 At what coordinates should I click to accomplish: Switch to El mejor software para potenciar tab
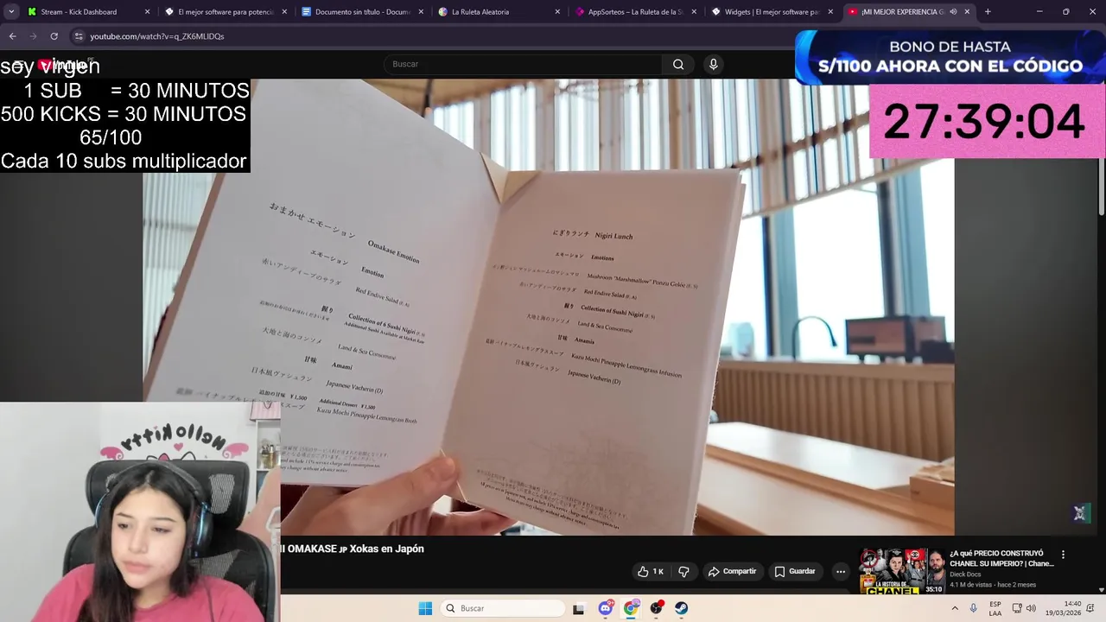226,12
